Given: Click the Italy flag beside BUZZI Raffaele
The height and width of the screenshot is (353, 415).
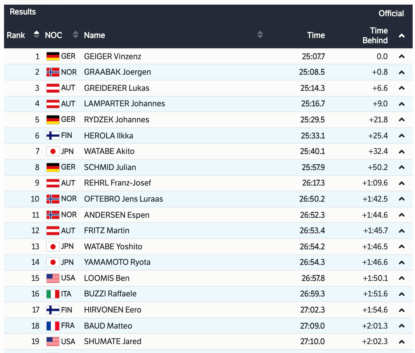Looking at the screenshot, I should (53, 294).
